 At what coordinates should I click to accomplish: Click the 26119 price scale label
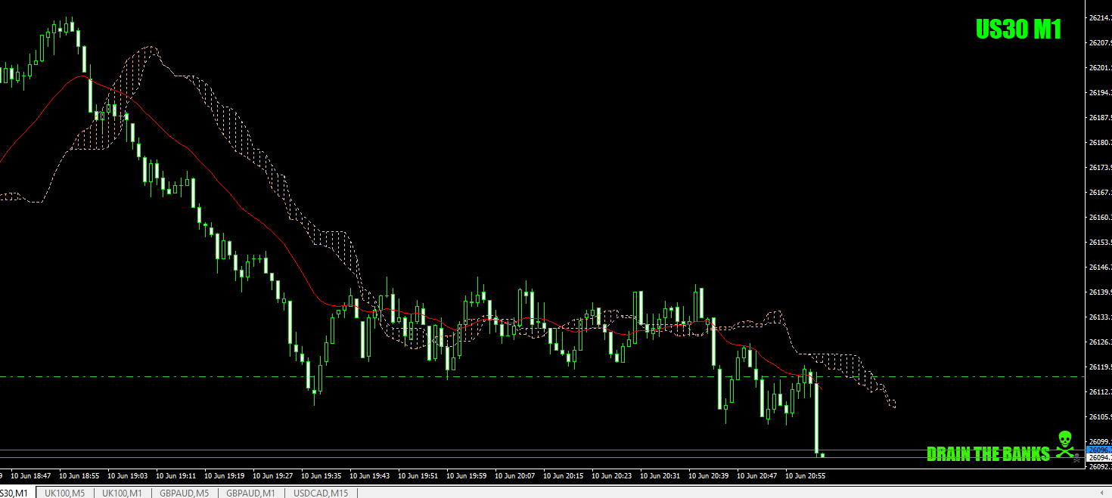[1100, 367]
